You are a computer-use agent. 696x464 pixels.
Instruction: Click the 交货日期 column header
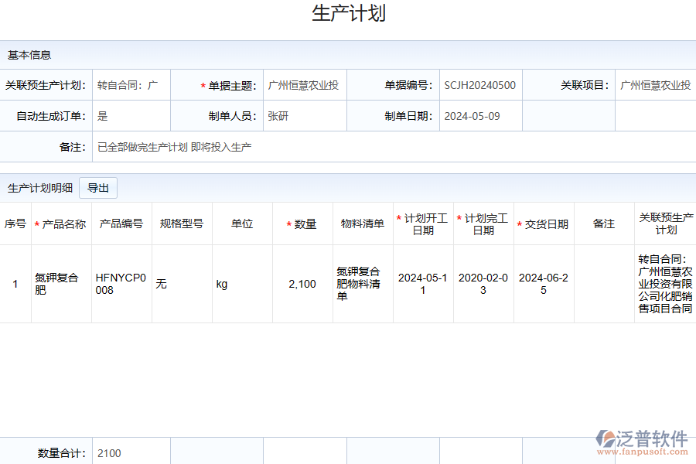544,224
